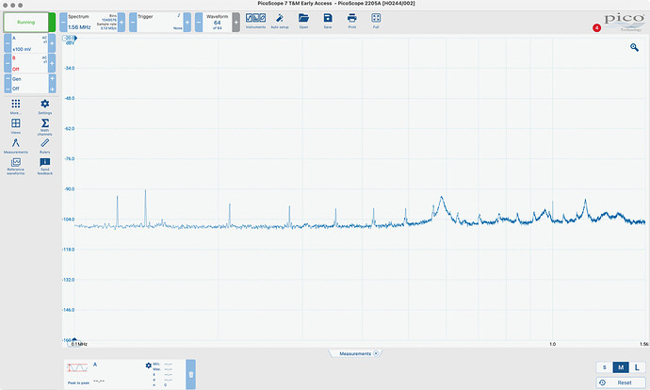Viewport: 650px width, 390px height.
Task: Increase the Trigger setting
Action: 187,23
